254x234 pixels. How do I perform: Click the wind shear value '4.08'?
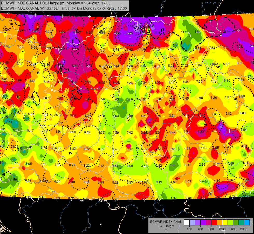tap(187, 148)
